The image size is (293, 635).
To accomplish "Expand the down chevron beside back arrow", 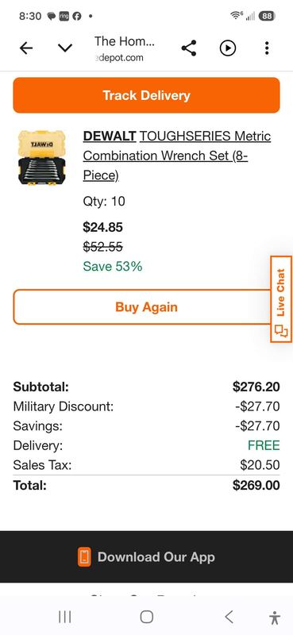I will tap(65, 48).
